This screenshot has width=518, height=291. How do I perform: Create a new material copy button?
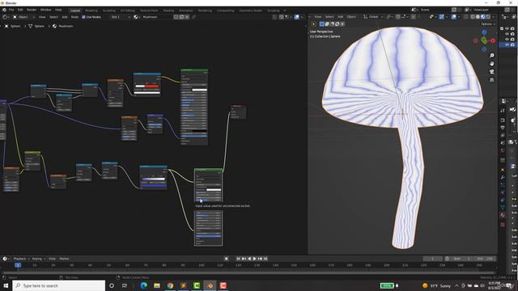click(x=181, y=17)
